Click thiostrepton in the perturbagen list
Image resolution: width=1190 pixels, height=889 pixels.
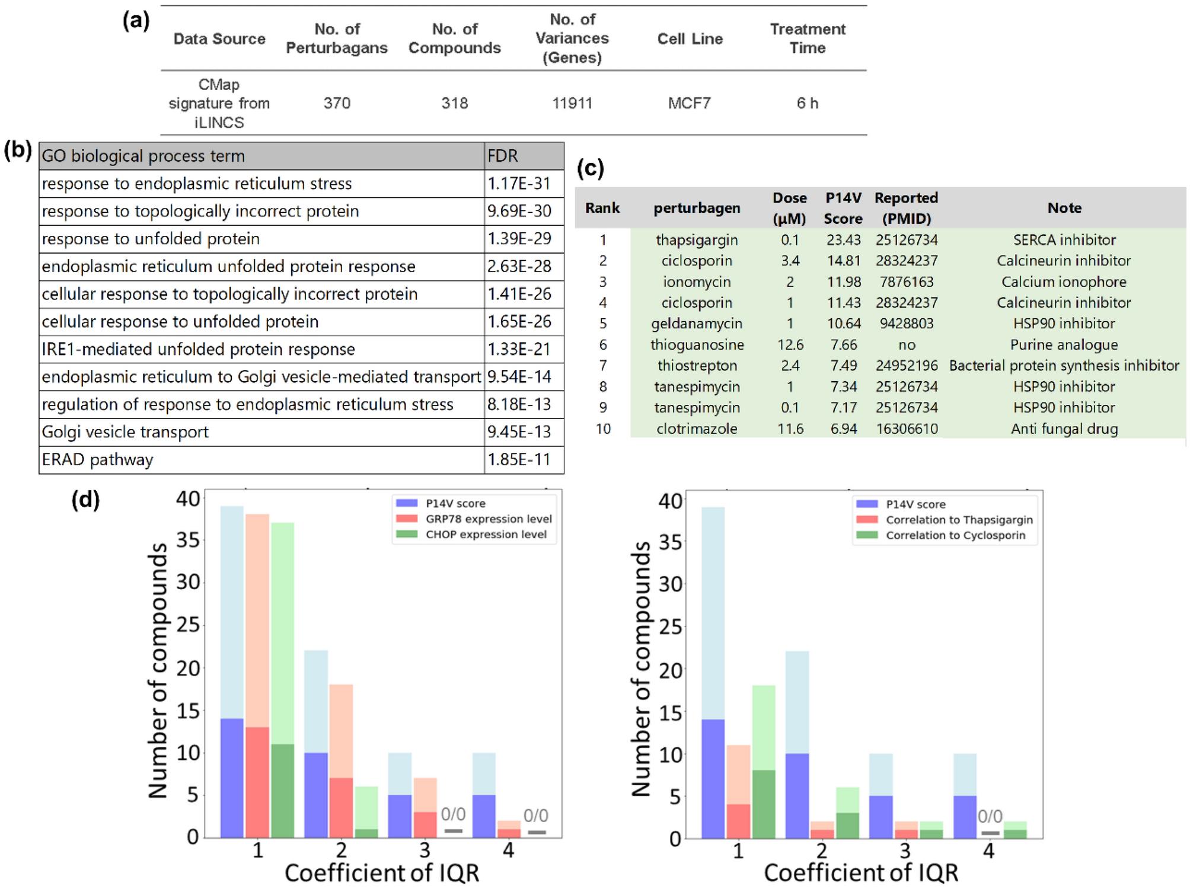697,366
